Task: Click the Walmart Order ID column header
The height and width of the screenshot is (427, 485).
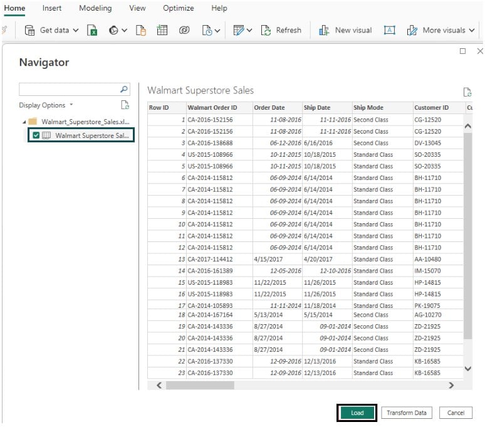Action: 219,108
